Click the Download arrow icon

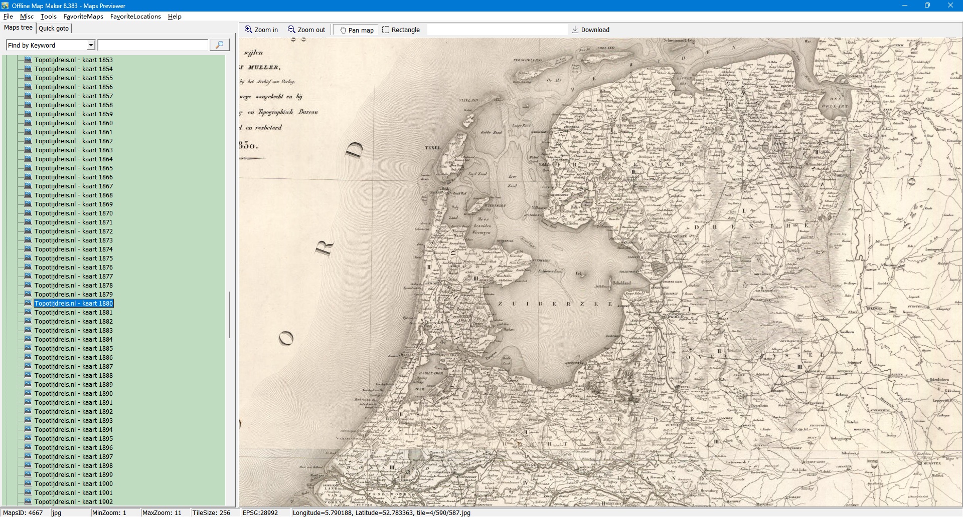(575, 30)
